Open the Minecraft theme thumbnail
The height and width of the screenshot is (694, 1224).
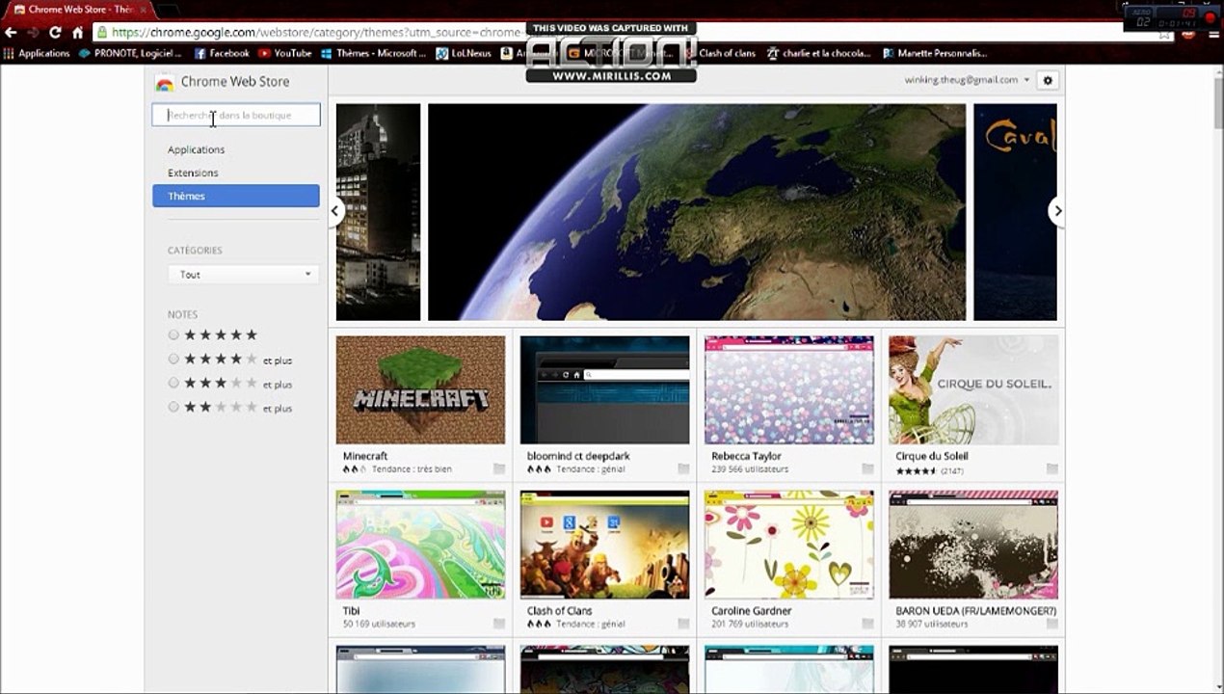tap(420, 389)
